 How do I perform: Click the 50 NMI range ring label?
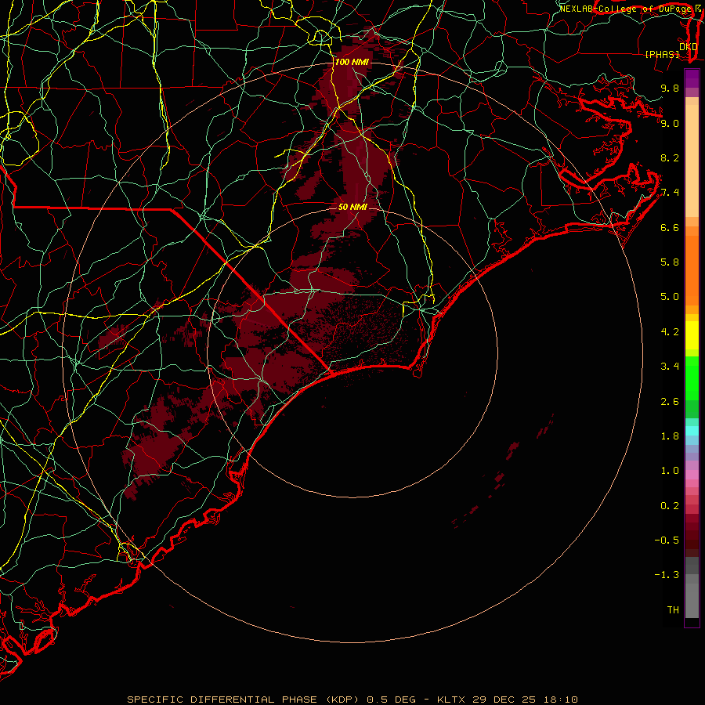tap(352, 207)
